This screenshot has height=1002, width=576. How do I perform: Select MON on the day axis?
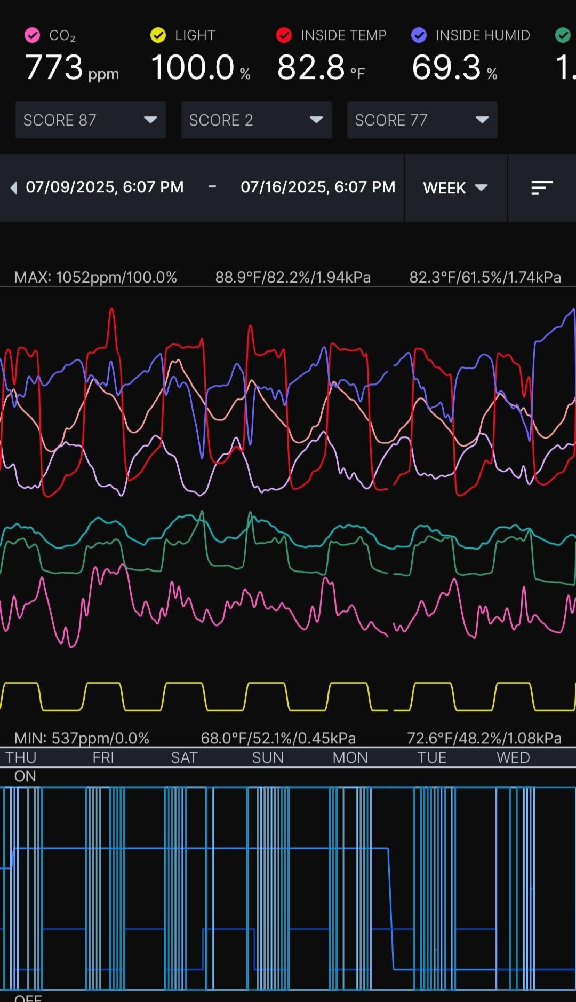[350, 757]
